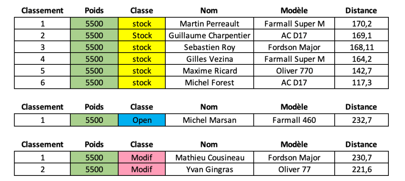405x181 pixels.
Task: Click the Yvan Gingras name cell
Action: pos(209,170)
